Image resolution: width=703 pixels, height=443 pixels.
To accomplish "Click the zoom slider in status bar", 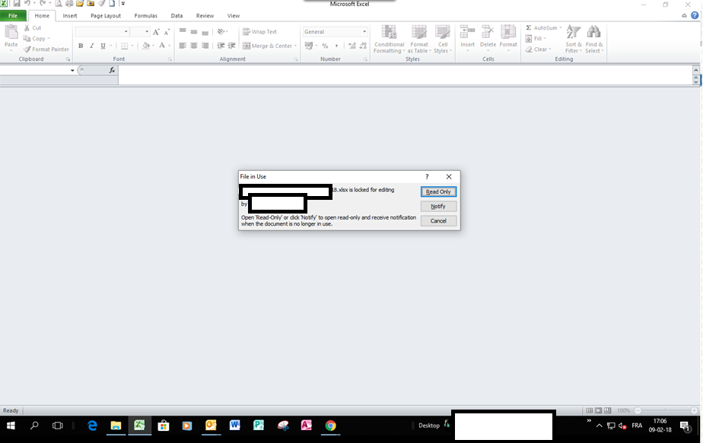I will [666, 410].
